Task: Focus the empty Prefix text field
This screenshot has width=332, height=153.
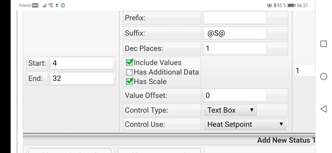Action: [x=235, y=18]
